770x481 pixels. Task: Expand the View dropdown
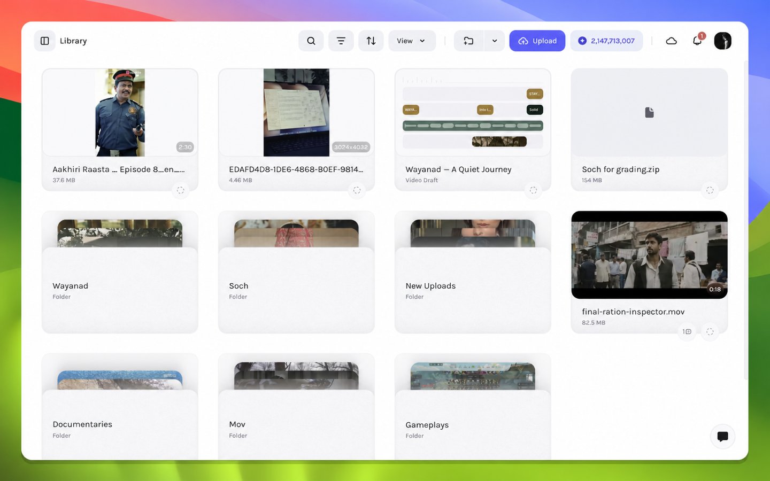tap(412, 41)
